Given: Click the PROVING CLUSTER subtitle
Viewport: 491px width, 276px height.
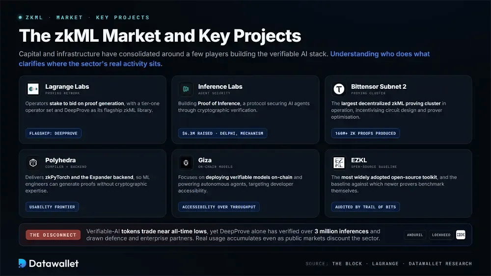Looking at the screenshot, I should pyautogui.click(x=368, y=93).
